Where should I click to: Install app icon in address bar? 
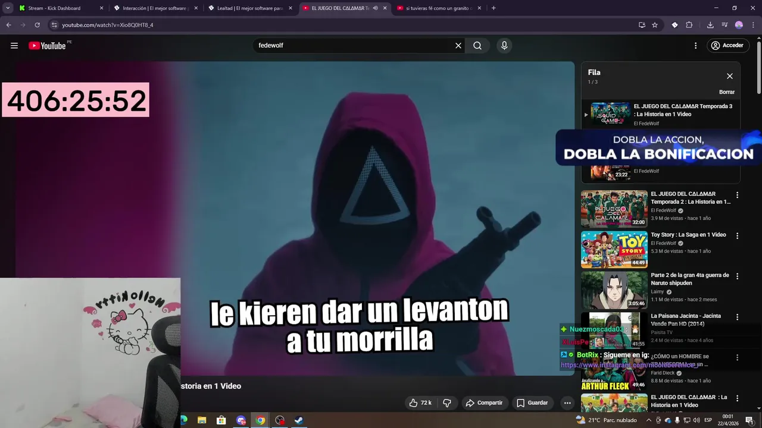click(642, 25)
